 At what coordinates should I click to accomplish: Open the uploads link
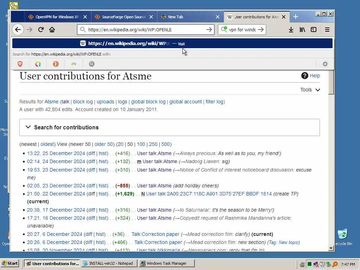105,102
